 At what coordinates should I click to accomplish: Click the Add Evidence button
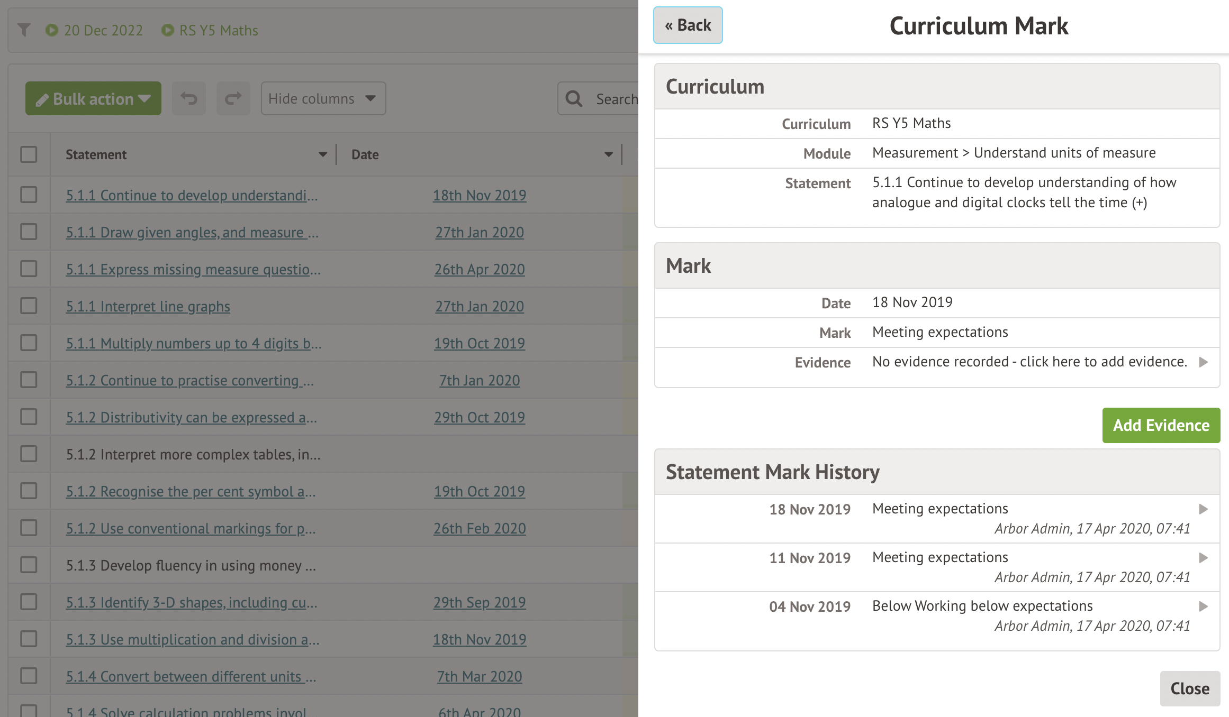tap(1160, 425)
